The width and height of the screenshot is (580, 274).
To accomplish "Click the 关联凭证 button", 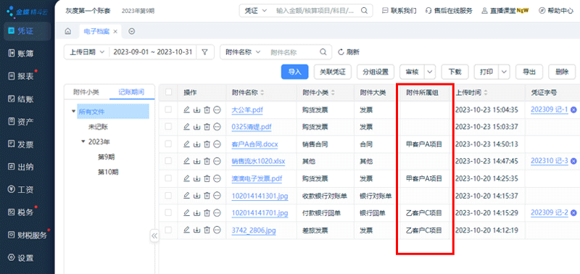I will click(x=332, y=72).
